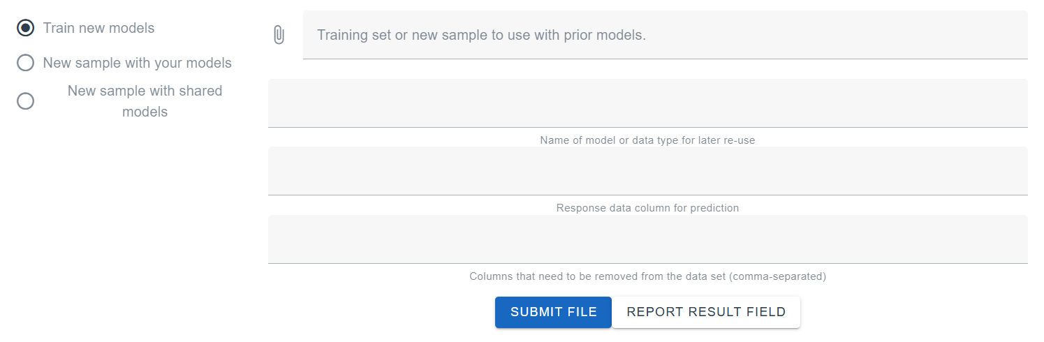Select New sample with shared models radio circle

pyautogui.click(x=26, y=101)
